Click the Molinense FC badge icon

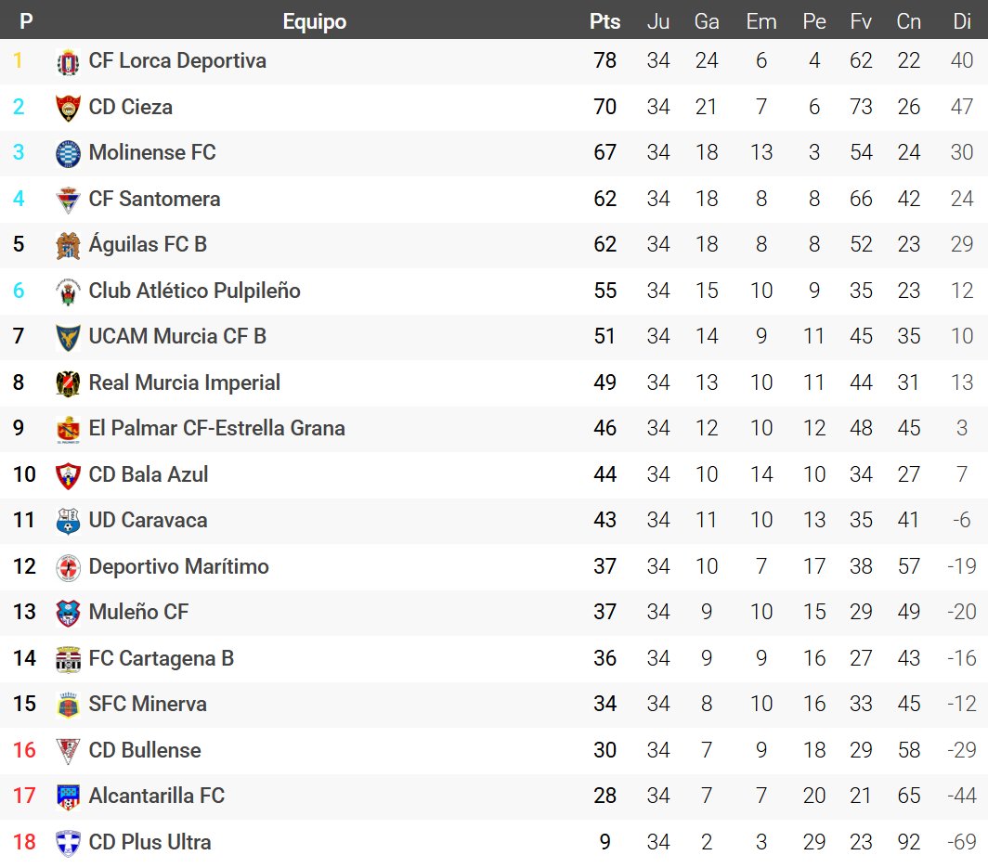click(68, 153)
